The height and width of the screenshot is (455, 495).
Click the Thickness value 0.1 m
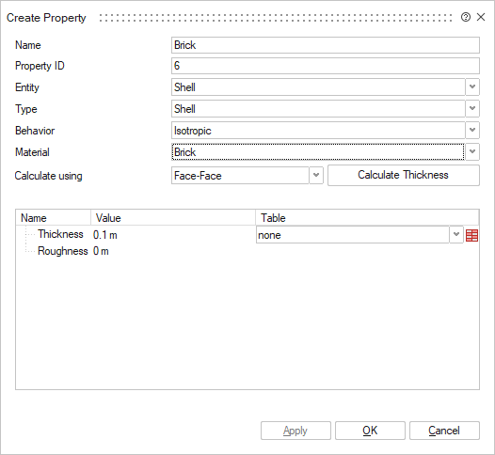point(105,235)
